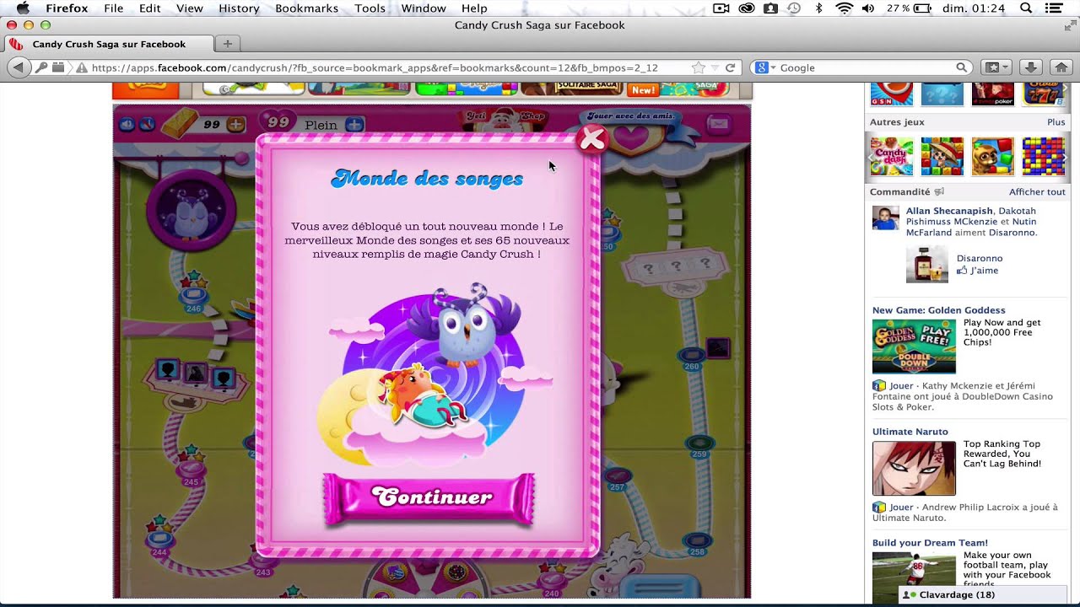Click the Golden Goddess ad image
1080x607 pixels.
(914, 346)
